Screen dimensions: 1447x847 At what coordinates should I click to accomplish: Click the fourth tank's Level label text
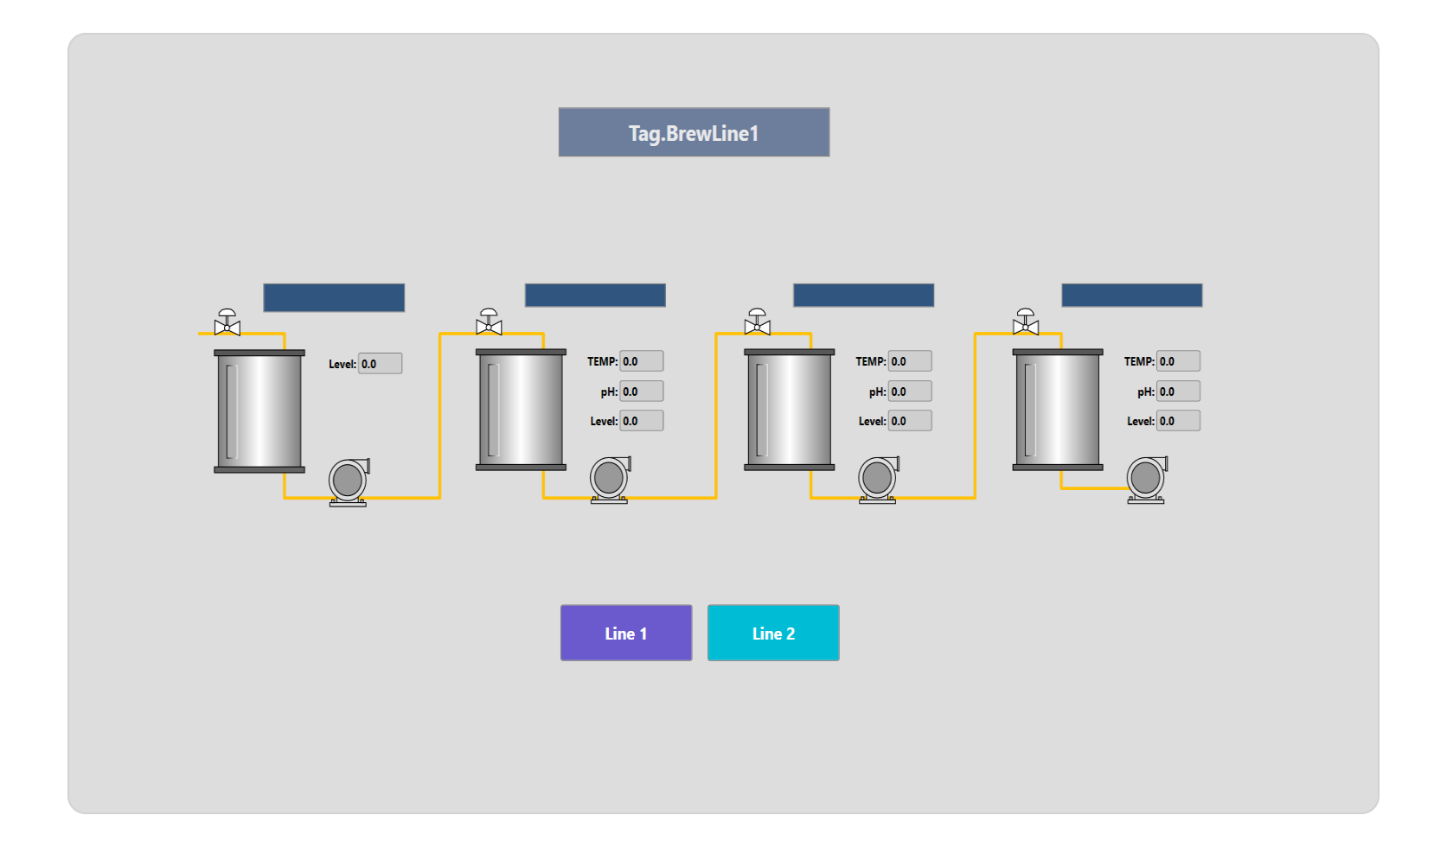tap(1141, 421)
